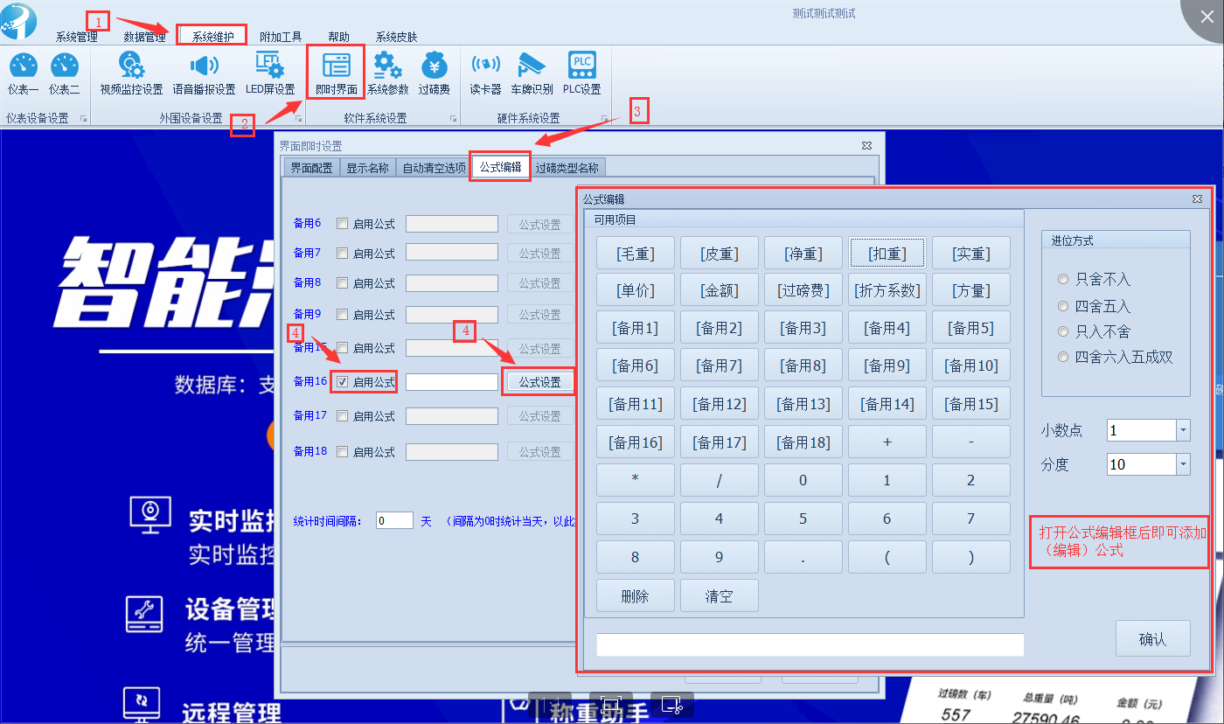Expand the 小数点 dropdown
The height and width of the screenshot is (724, 1224).
tap(1183, 430)
